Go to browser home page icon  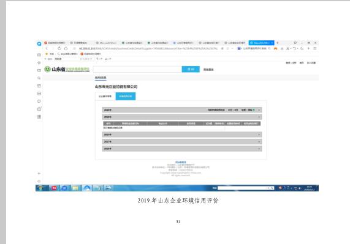pyautogui.click(x=66, y=48)
